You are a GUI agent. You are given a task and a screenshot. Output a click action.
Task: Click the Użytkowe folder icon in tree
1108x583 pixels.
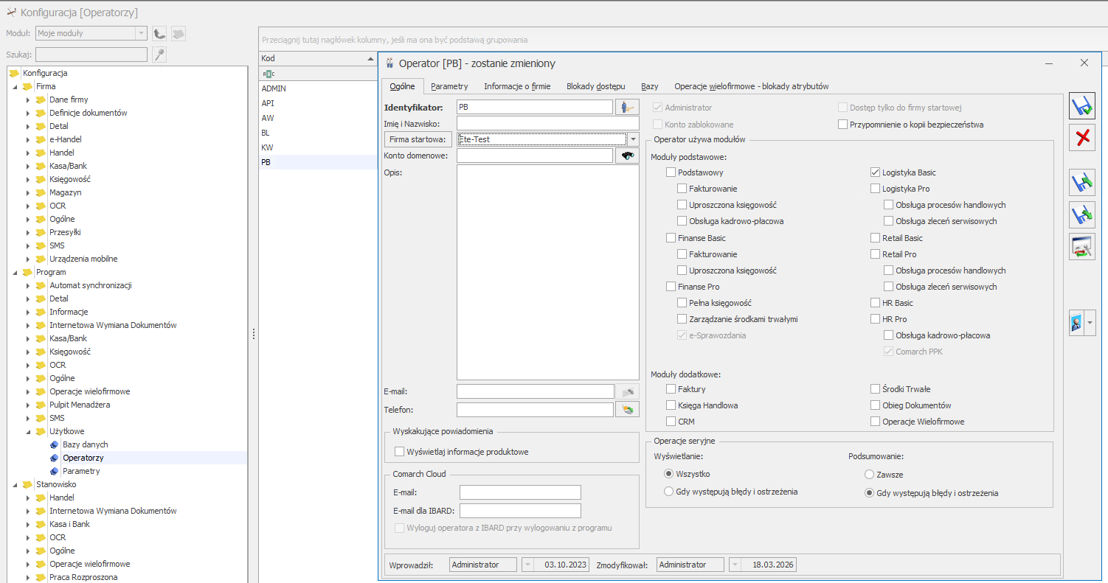(x=41, y=431)
